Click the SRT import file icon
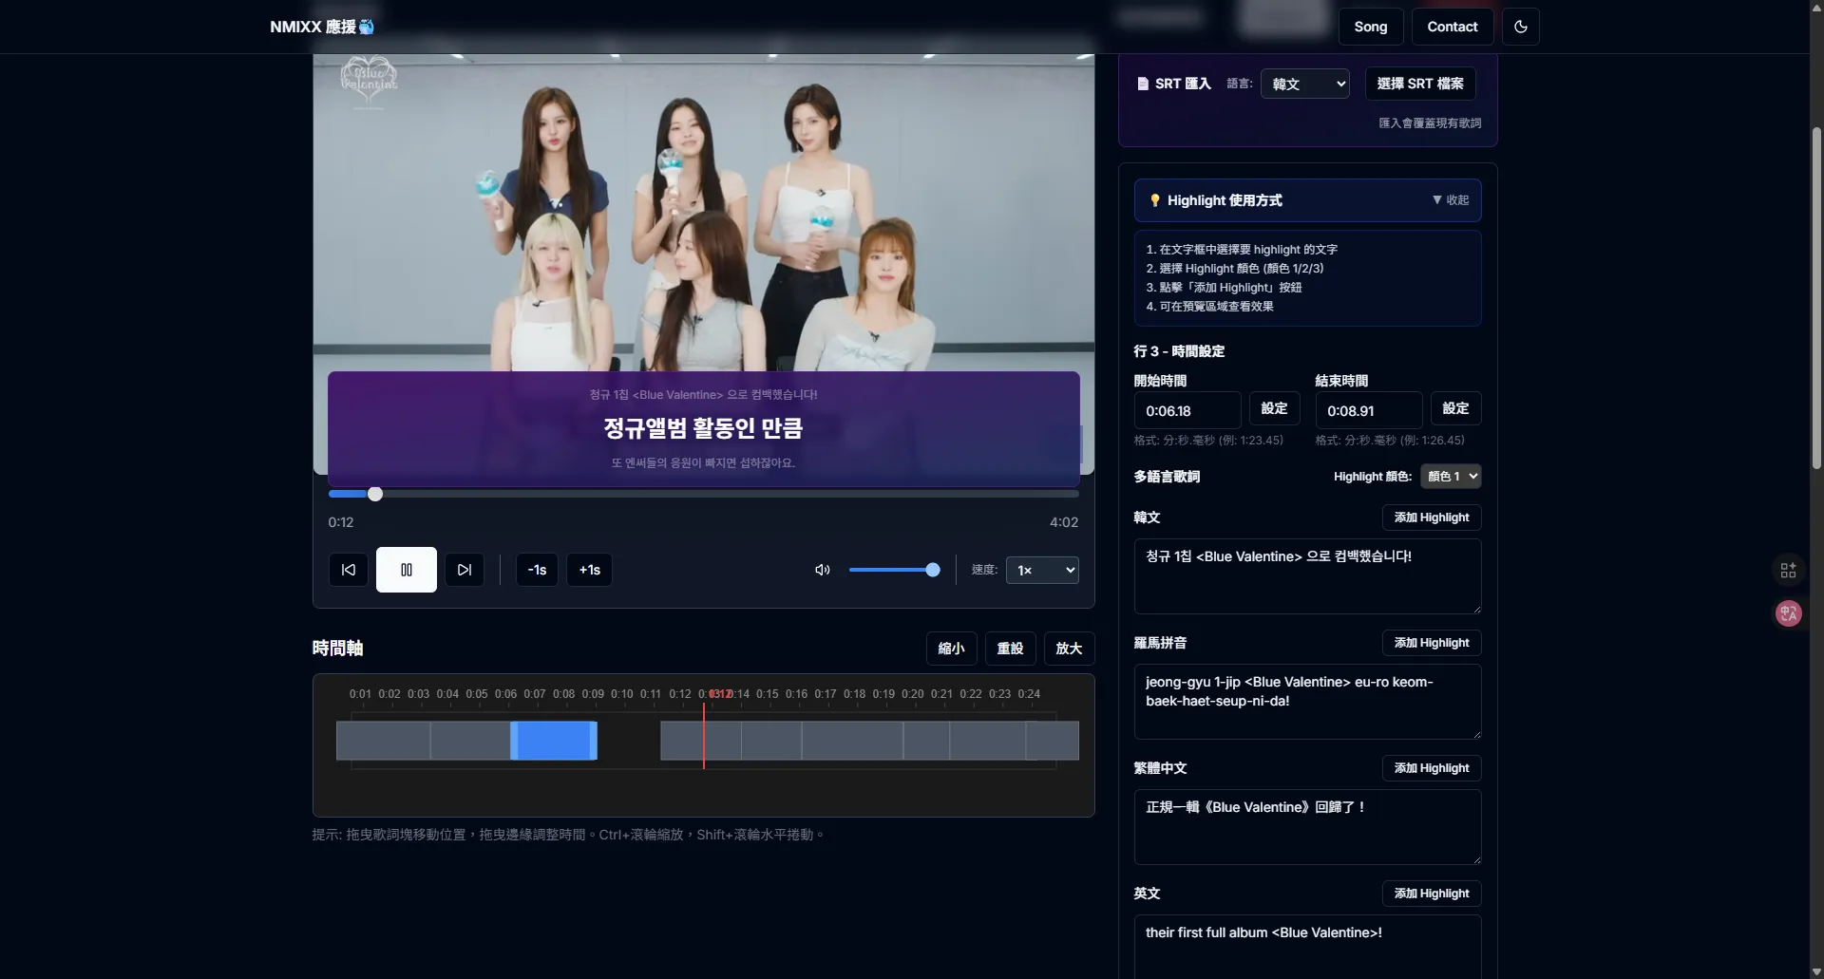The height and width of the screenshot is (979, 1824). pyautogui.click(x=1143, y=84)
